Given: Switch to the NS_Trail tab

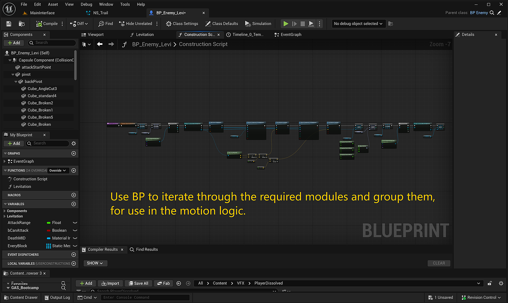Looking at the screenshot, I should 100,13.
